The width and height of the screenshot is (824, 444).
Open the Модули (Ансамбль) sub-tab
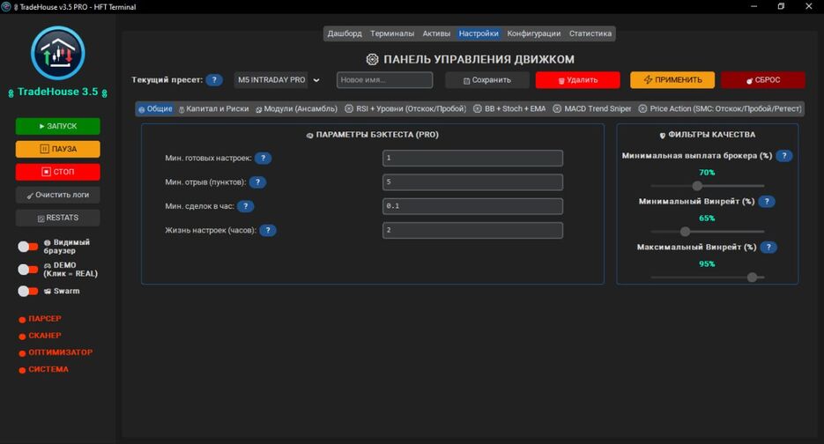296,108
